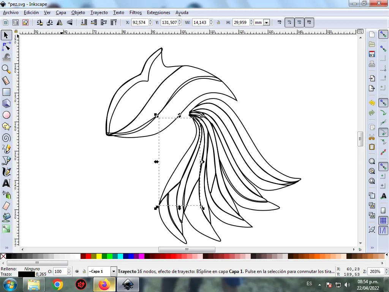Rotate selection 90° clockwise
The image size is (389, 292).
(50, 22)
